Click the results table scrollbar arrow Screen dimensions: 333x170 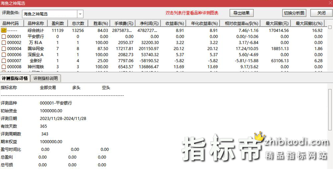coord(330,27)
